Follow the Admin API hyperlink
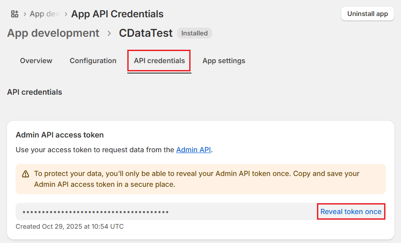 [194, 150]
